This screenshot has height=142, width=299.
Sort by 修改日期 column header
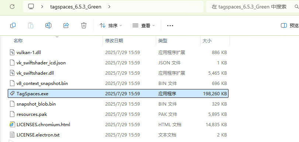(x=114, y=41)
